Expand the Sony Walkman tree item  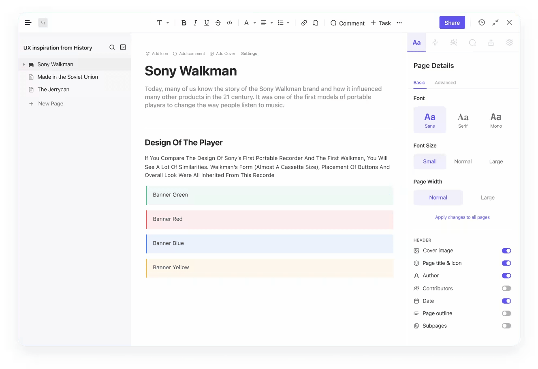click(x=24, y=64)
